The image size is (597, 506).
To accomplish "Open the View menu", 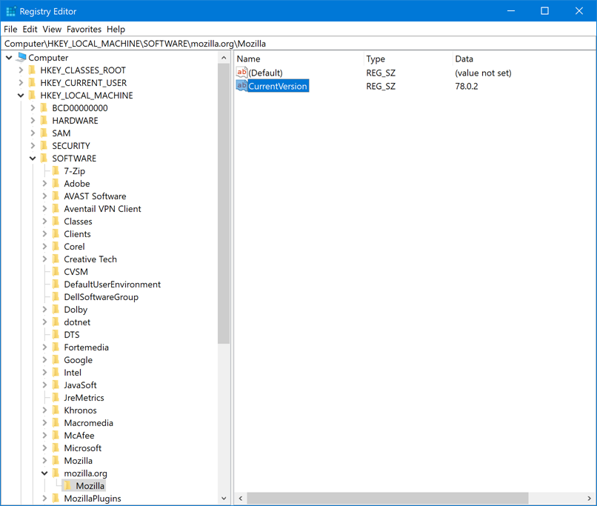I will point(52,29).
